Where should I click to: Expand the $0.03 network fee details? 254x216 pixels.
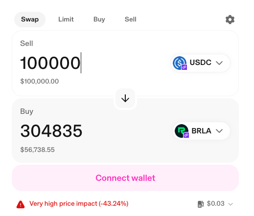click(231, 204)
